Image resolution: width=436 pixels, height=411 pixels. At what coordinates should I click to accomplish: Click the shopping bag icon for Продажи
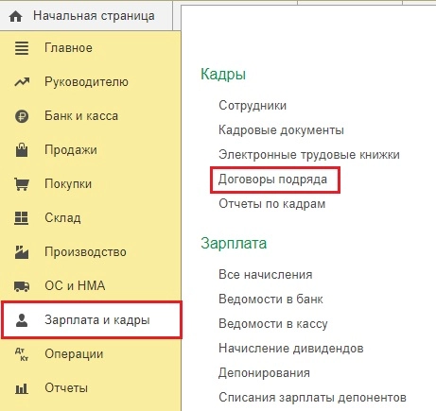coord(22,150)
